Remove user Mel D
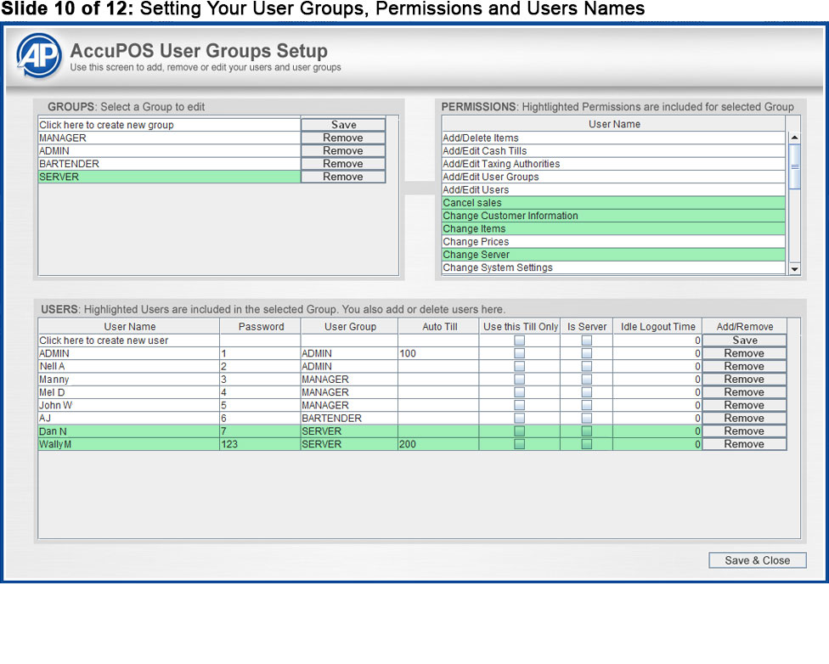 (x=744, y=392)
